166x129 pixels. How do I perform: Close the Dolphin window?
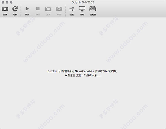3,2
